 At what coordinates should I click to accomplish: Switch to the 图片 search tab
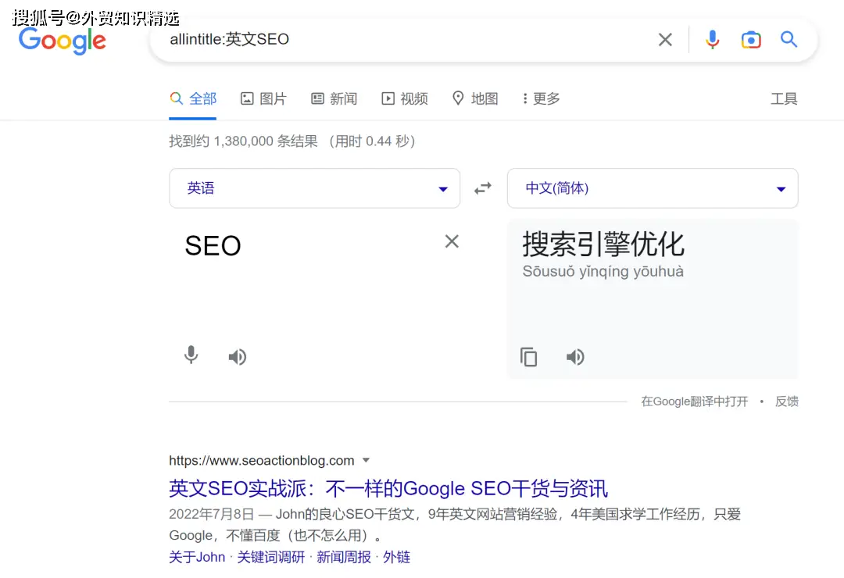[263, 98]
